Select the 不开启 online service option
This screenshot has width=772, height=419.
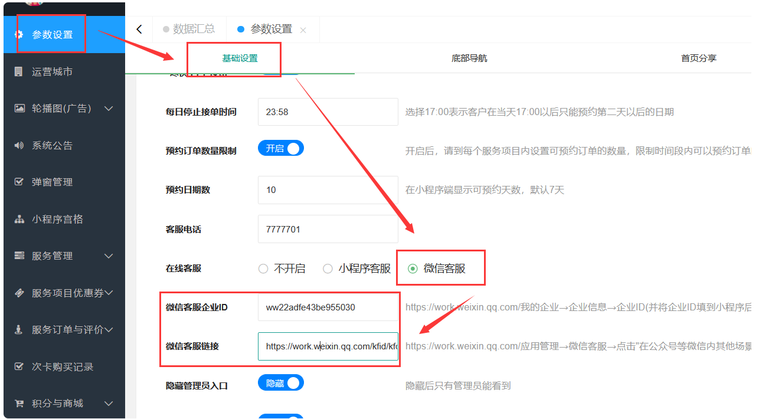tap(282, 269)
